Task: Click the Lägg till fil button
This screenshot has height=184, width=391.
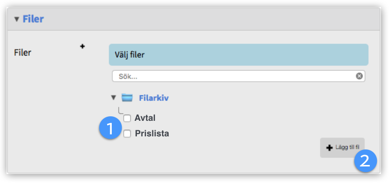Action: tap(342, 148)
